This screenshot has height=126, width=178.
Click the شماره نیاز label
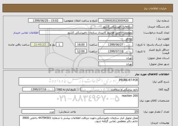coord(163,21)
